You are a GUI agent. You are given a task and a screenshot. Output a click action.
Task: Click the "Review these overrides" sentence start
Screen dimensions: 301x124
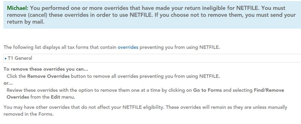pyautogui.click(x=30, y=90)
